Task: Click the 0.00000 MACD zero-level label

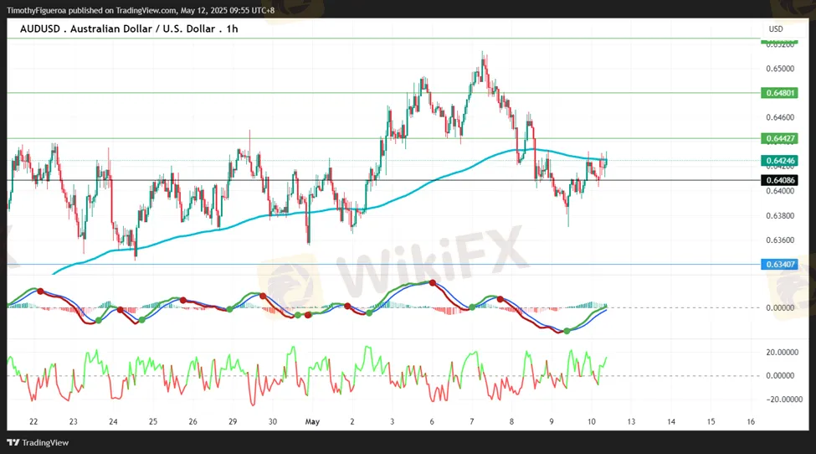Action: click(x=782, y=307)
